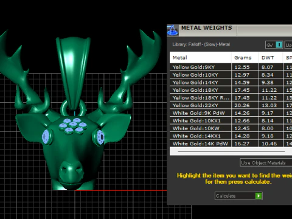Screen dimensions: 292x219
Task: Click the 14.59 grams value
Action: (x=242, y=83)
